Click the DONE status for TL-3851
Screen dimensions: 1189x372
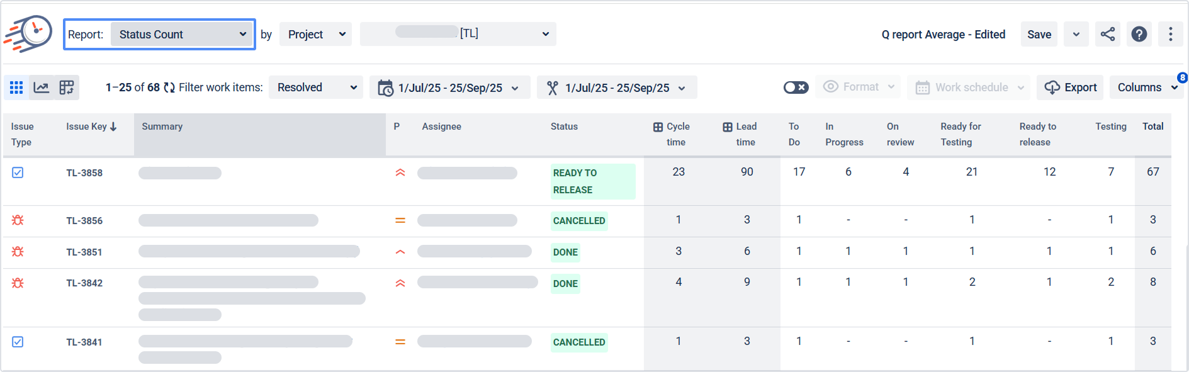pos(565,252)
